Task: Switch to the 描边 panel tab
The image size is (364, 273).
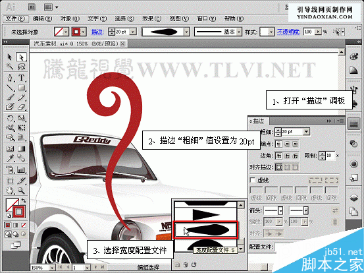Action: (258, 121)
